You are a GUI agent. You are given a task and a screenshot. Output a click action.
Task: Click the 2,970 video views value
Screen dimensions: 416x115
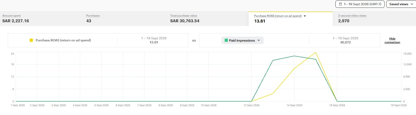point(344,21)
